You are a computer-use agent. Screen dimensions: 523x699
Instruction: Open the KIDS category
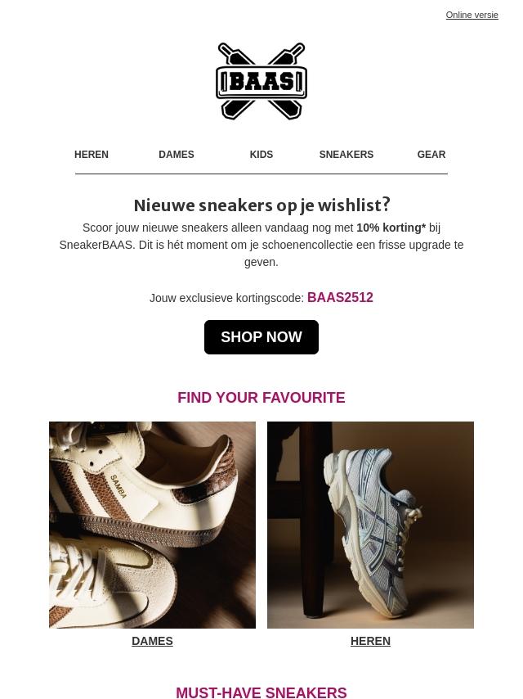click(x=261, y=154)
